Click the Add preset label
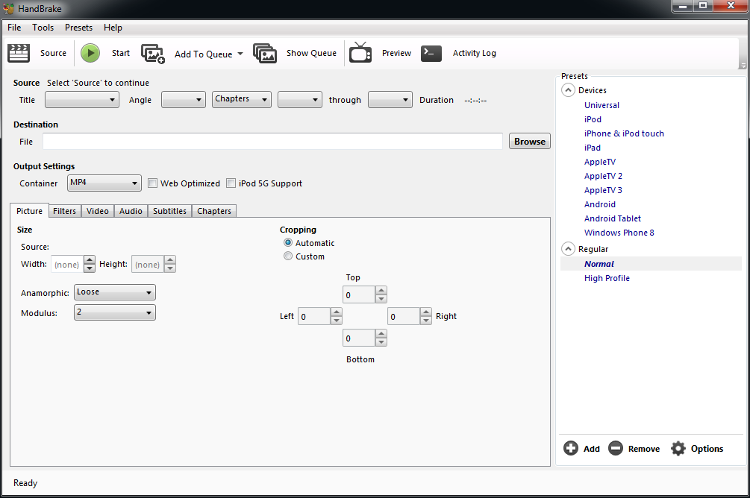Viewport: 750px width, 498px height. coord(592,449)
